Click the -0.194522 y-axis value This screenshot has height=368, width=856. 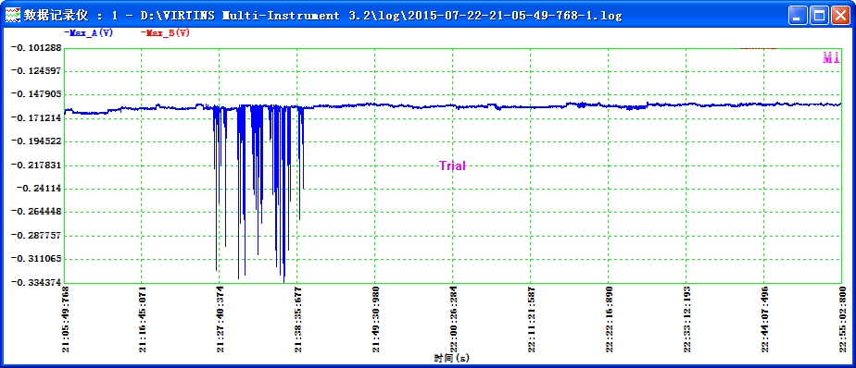36,141
